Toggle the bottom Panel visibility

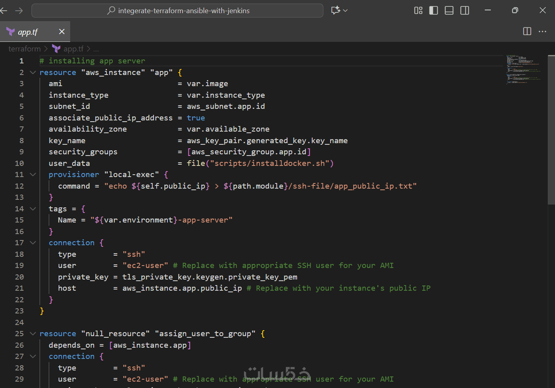point(449,10)
